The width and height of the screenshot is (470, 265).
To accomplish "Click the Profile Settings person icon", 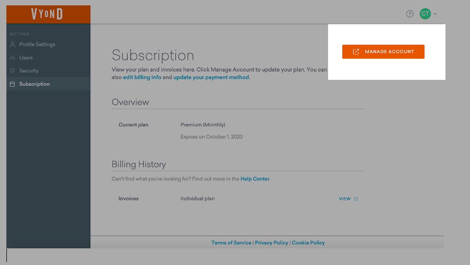I will [13, 44].
